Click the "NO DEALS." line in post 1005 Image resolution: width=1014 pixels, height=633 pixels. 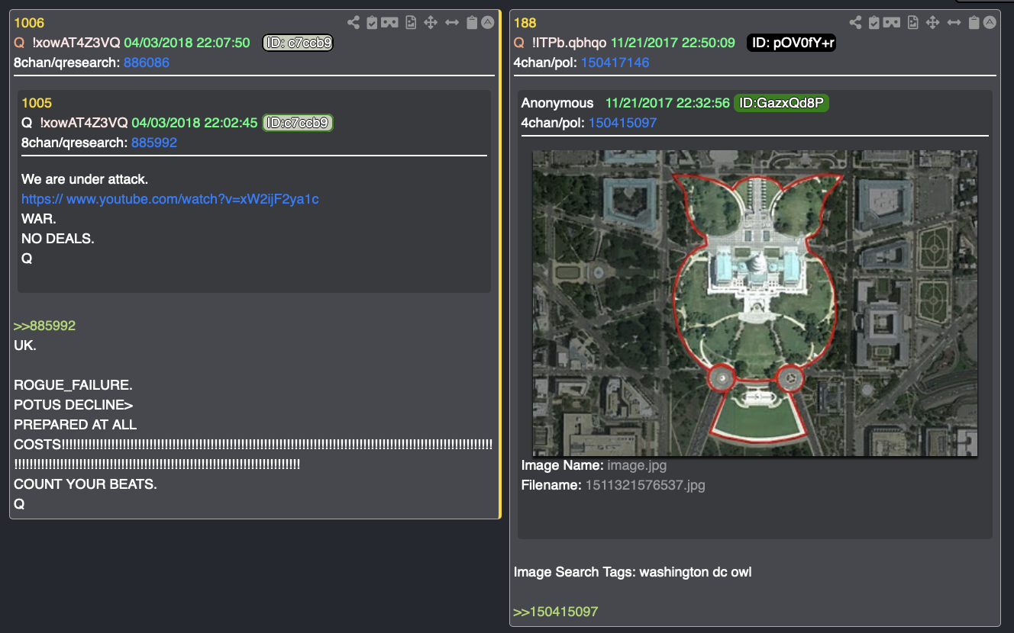[58, 239]
